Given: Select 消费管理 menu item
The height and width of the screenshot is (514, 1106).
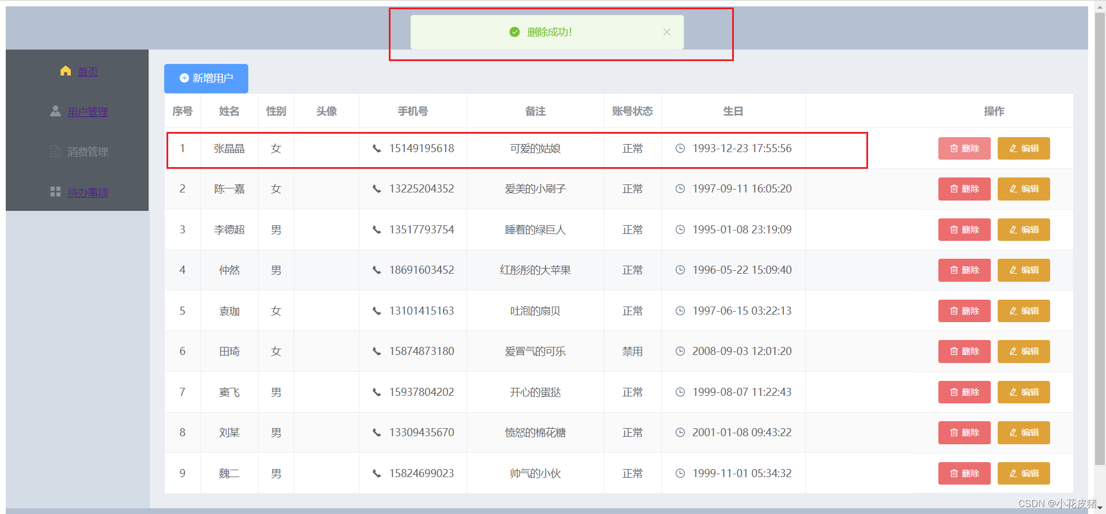Looking at the screenshot, I should coord(88,152).
